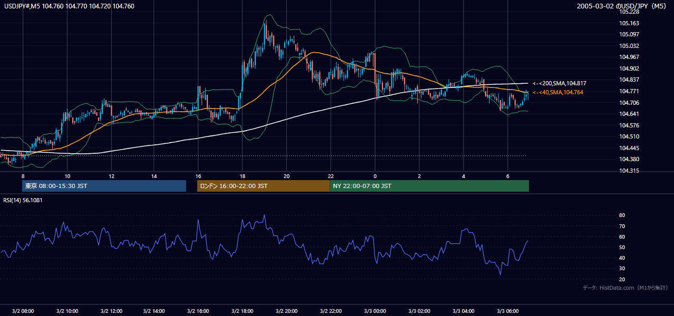Screen dimensions: 674x316
Task: Click the hour label 2 under the price chart
Action: [x=419, y=176]
